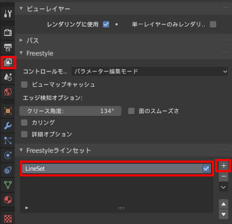Open the Particles properties tab

8,141
